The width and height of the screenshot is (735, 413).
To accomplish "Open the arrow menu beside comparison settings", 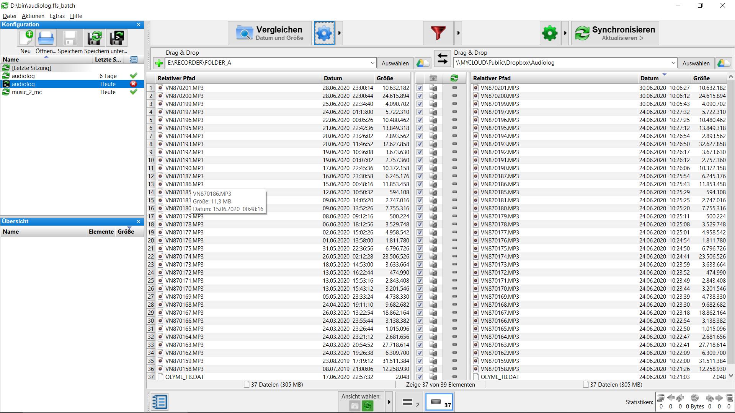I will 339,33.
